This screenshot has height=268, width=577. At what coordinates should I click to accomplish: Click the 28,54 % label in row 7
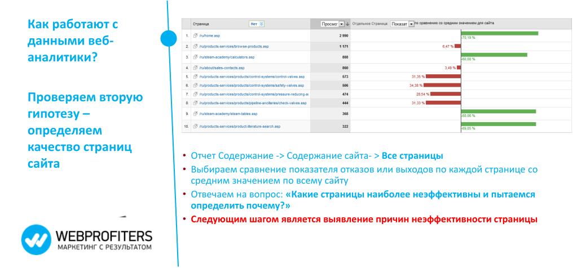(423, 95)
